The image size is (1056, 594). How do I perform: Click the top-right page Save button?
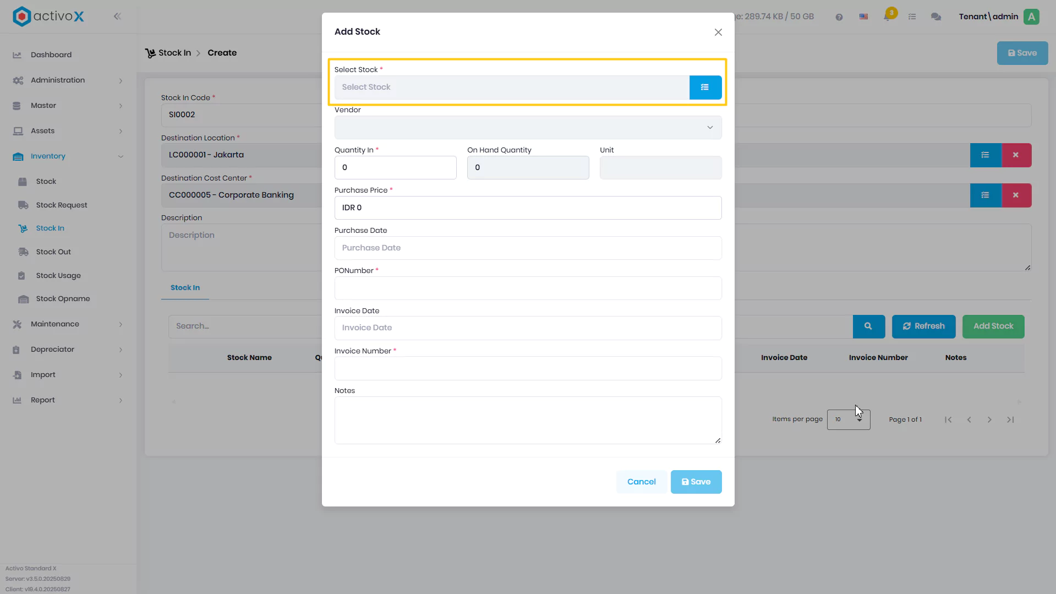click(1022, 53)
